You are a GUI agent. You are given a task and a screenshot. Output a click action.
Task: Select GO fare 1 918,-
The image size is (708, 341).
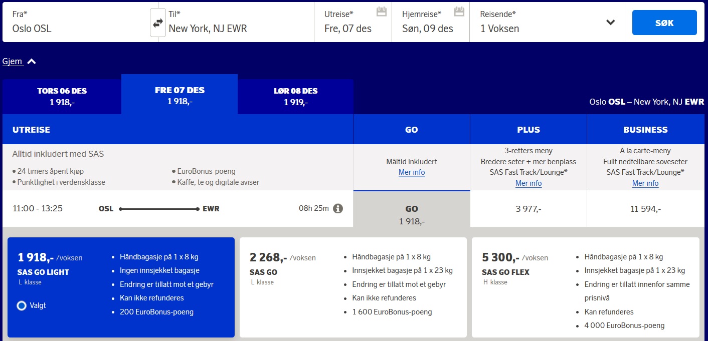click(412, 209)
